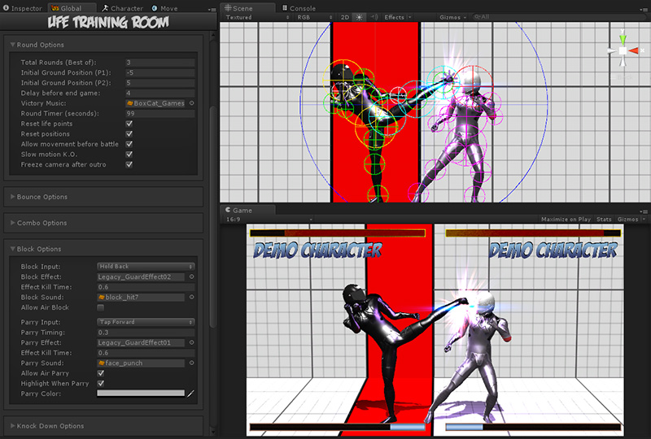Toggle 2D scene view mode
This screenshot has height=439, width=651.
click(x=344, y=17)
